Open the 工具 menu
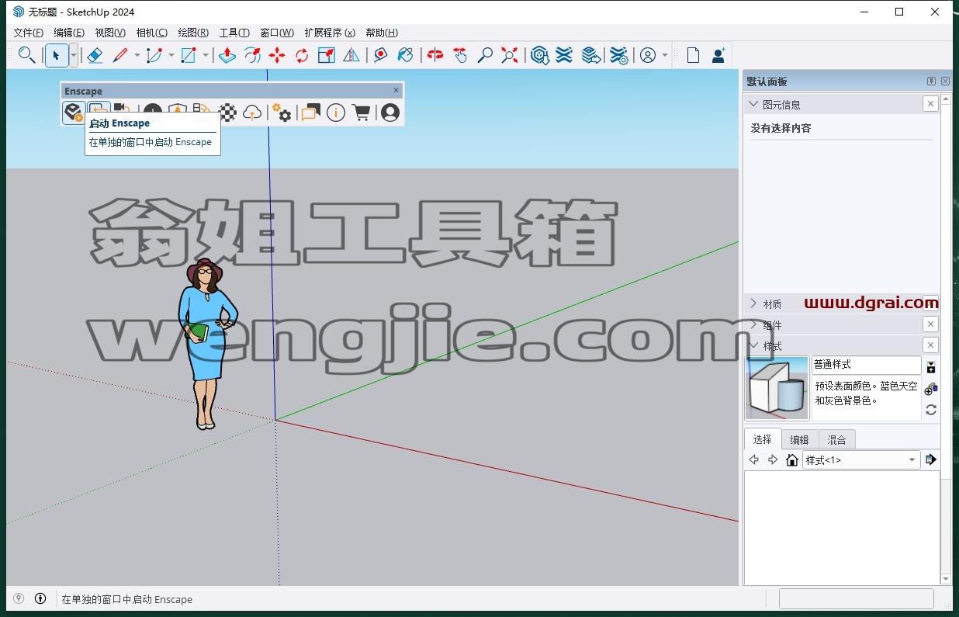This screenshot has width=959, height=617. [x=234, y=33]
